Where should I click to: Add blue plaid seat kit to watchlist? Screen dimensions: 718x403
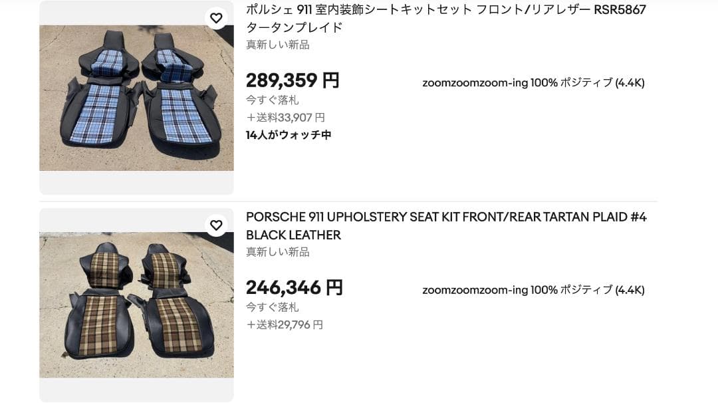[x=216, y=18]
